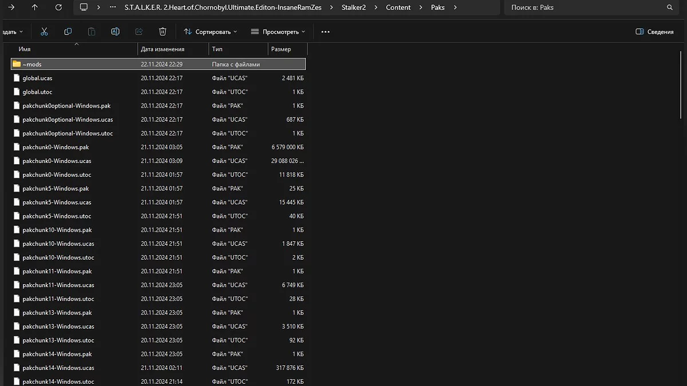Click the Refresh arrow icon

coord(58,7)
